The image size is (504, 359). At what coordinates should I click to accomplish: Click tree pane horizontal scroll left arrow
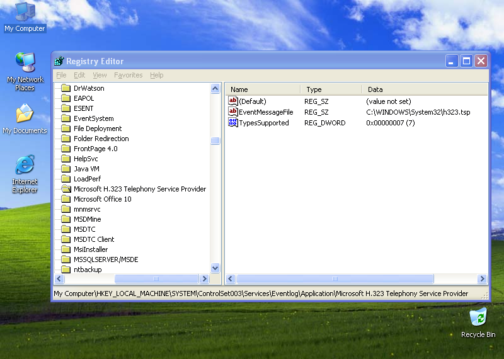(59, 278)
